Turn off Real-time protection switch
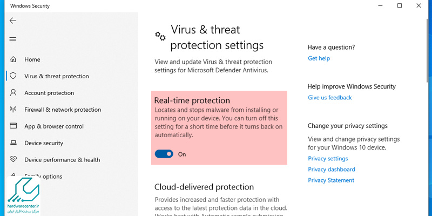The height and width of the screenshot is (216, 432). tap(164, 154)
